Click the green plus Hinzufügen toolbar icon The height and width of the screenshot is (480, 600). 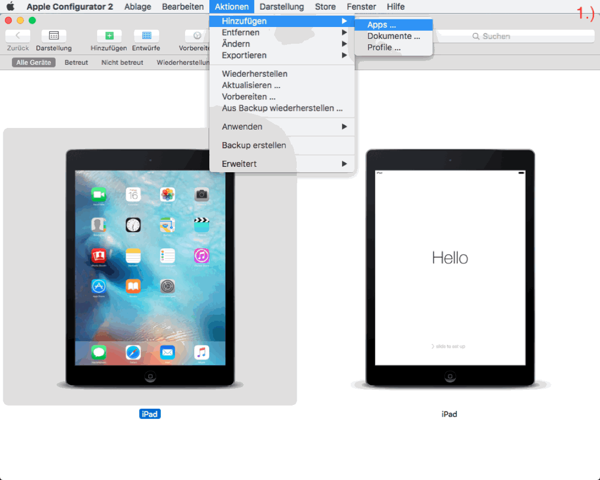click(x=109, y=36)
